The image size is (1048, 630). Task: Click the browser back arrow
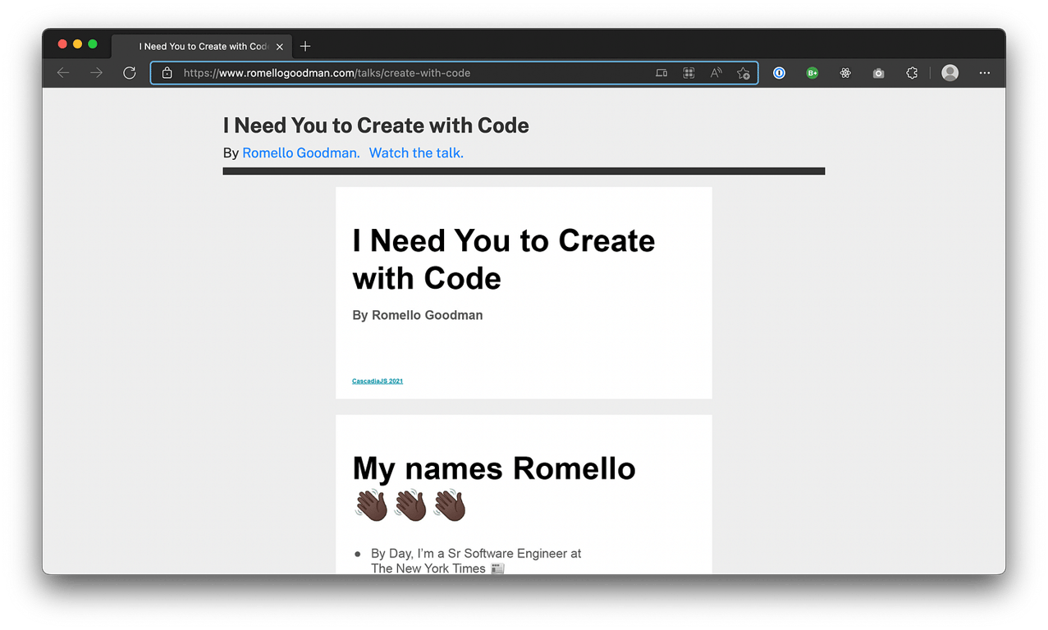point(63,73)
